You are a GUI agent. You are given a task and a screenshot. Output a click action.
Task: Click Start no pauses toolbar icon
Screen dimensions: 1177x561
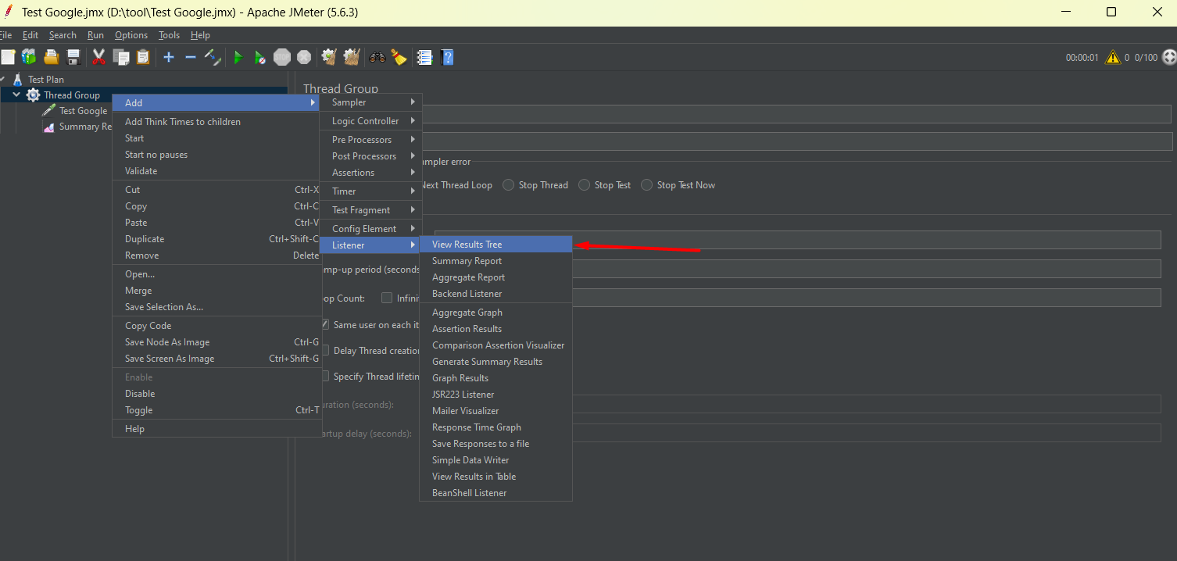(260, 57)
